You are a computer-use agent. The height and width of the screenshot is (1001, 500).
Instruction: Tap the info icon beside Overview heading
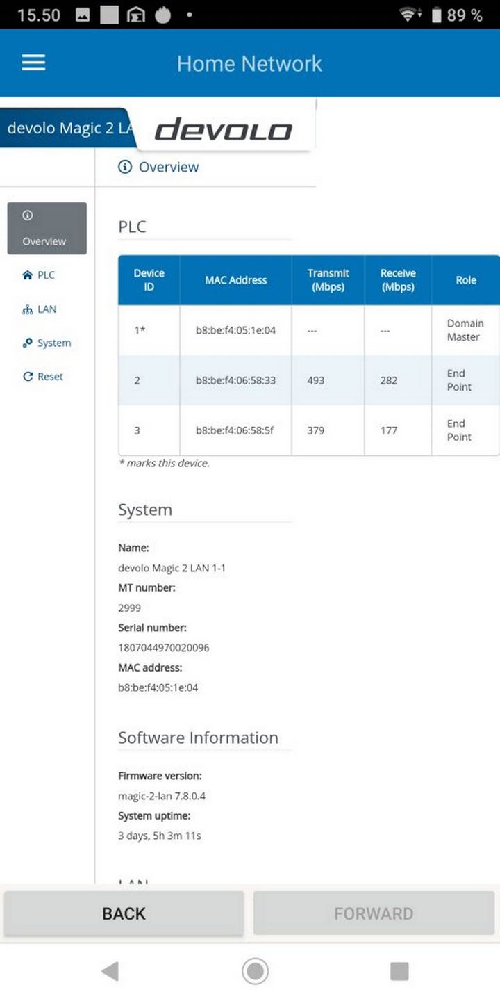[x=125, y=167]
